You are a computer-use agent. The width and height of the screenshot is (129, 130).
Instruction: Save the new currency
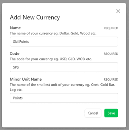coord(111,113)
